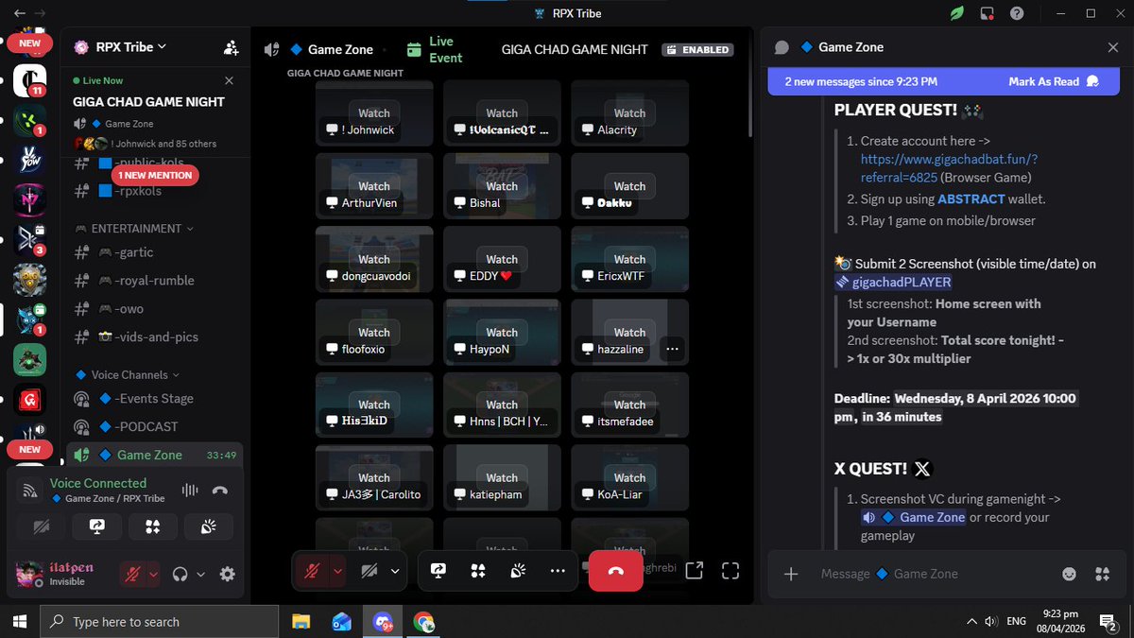Watch katiepham's stream
This screenshot has width=1134, height=638.
tap(502, 477)
